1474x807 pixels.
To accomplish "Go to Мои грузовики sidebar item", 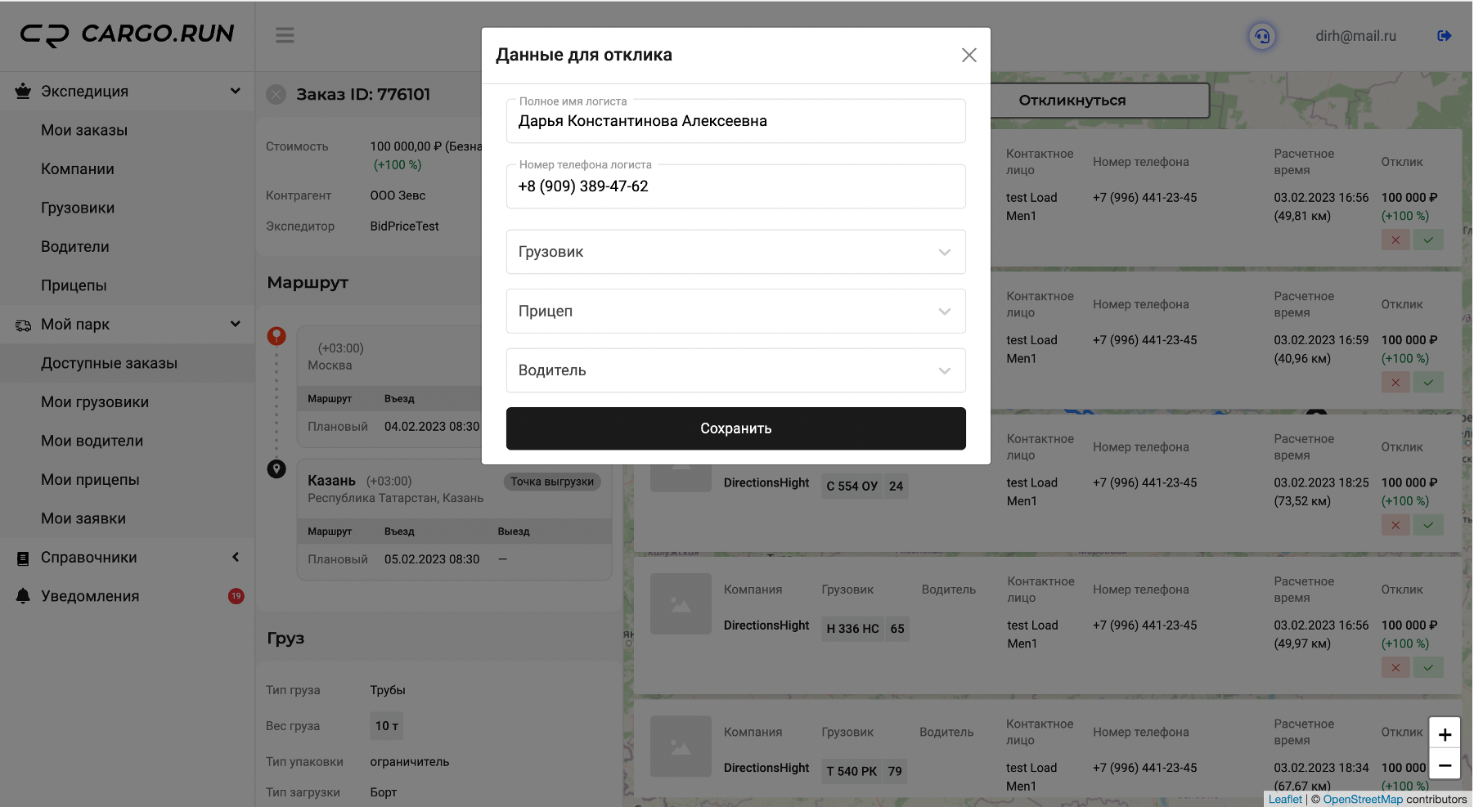I will [95, 402].
